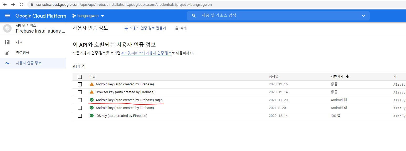The width and height of the screenshot is (406, 151).
Task: Click the search magnifier icon
Action: tap(194, 16)
